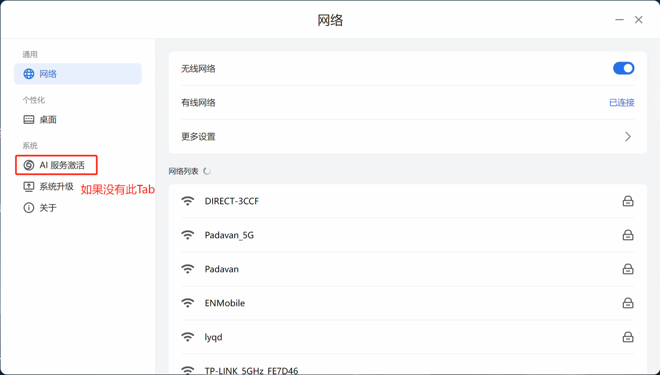Click the 系统升级 upload icon

[x=29, y=186]
